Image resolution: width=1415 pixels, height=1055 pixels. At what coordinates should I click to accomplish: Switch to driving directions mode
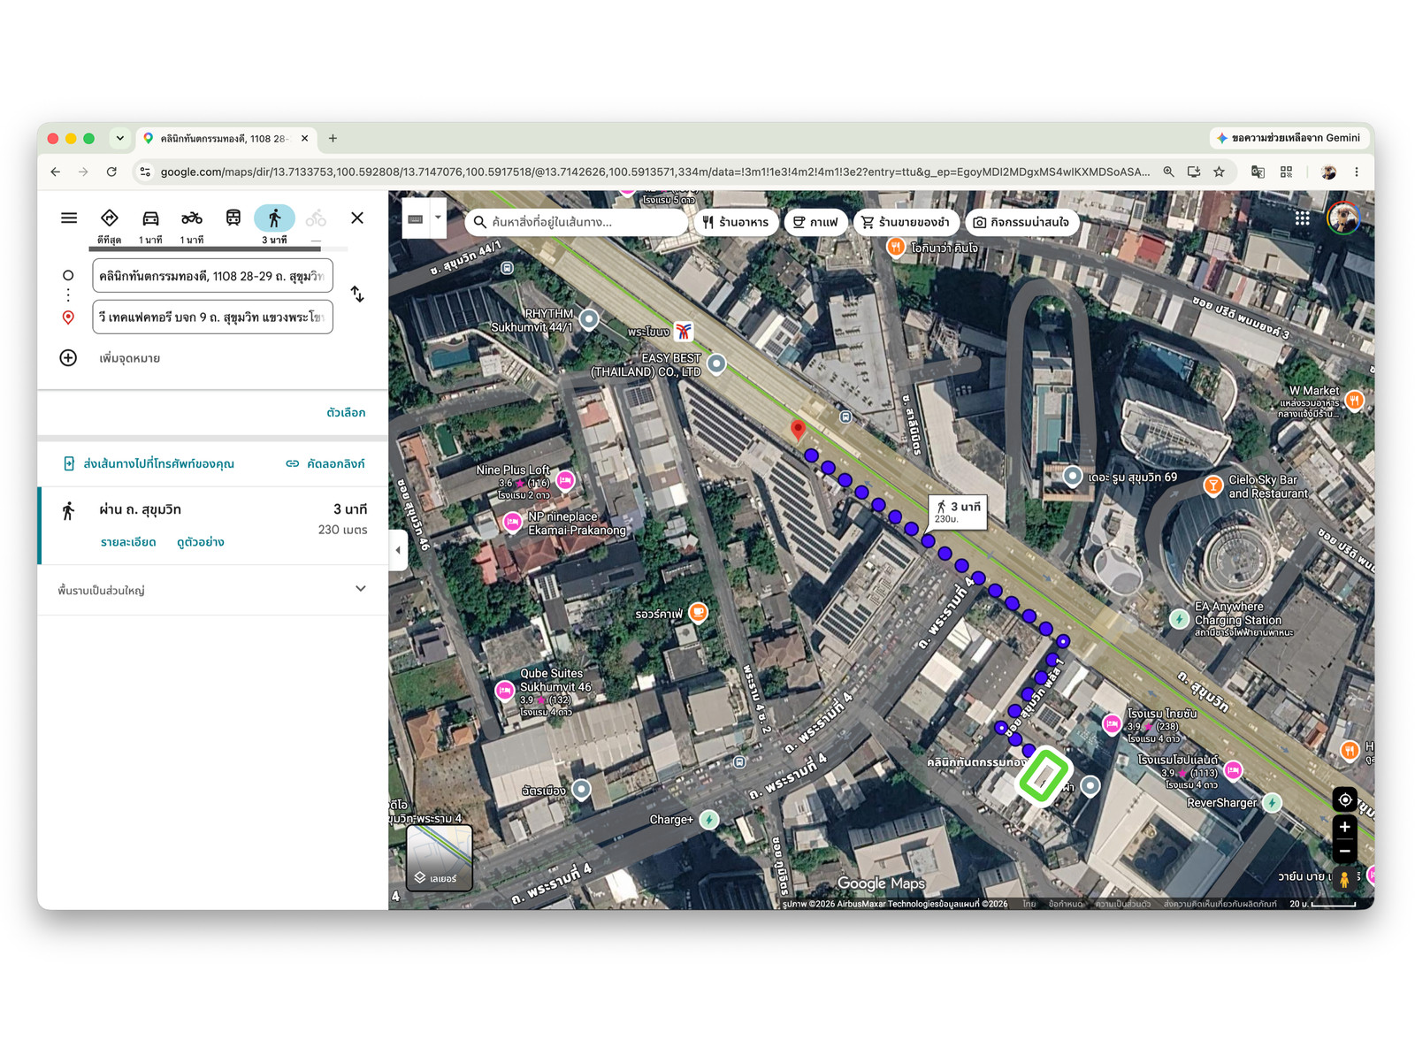point(150,218)
